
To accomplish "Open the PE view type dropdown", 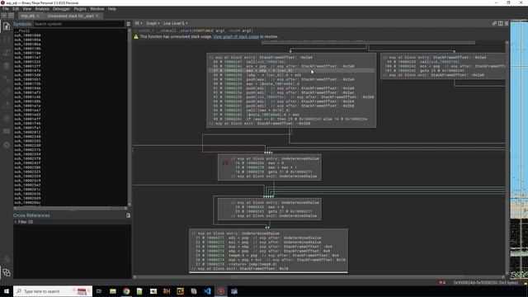I will [x=139, y=24].
